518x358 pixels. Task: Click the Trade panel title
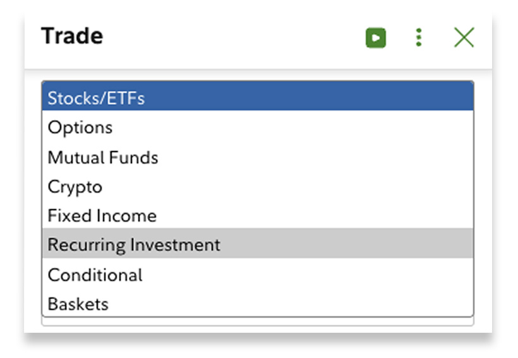(x=72, y=36)
